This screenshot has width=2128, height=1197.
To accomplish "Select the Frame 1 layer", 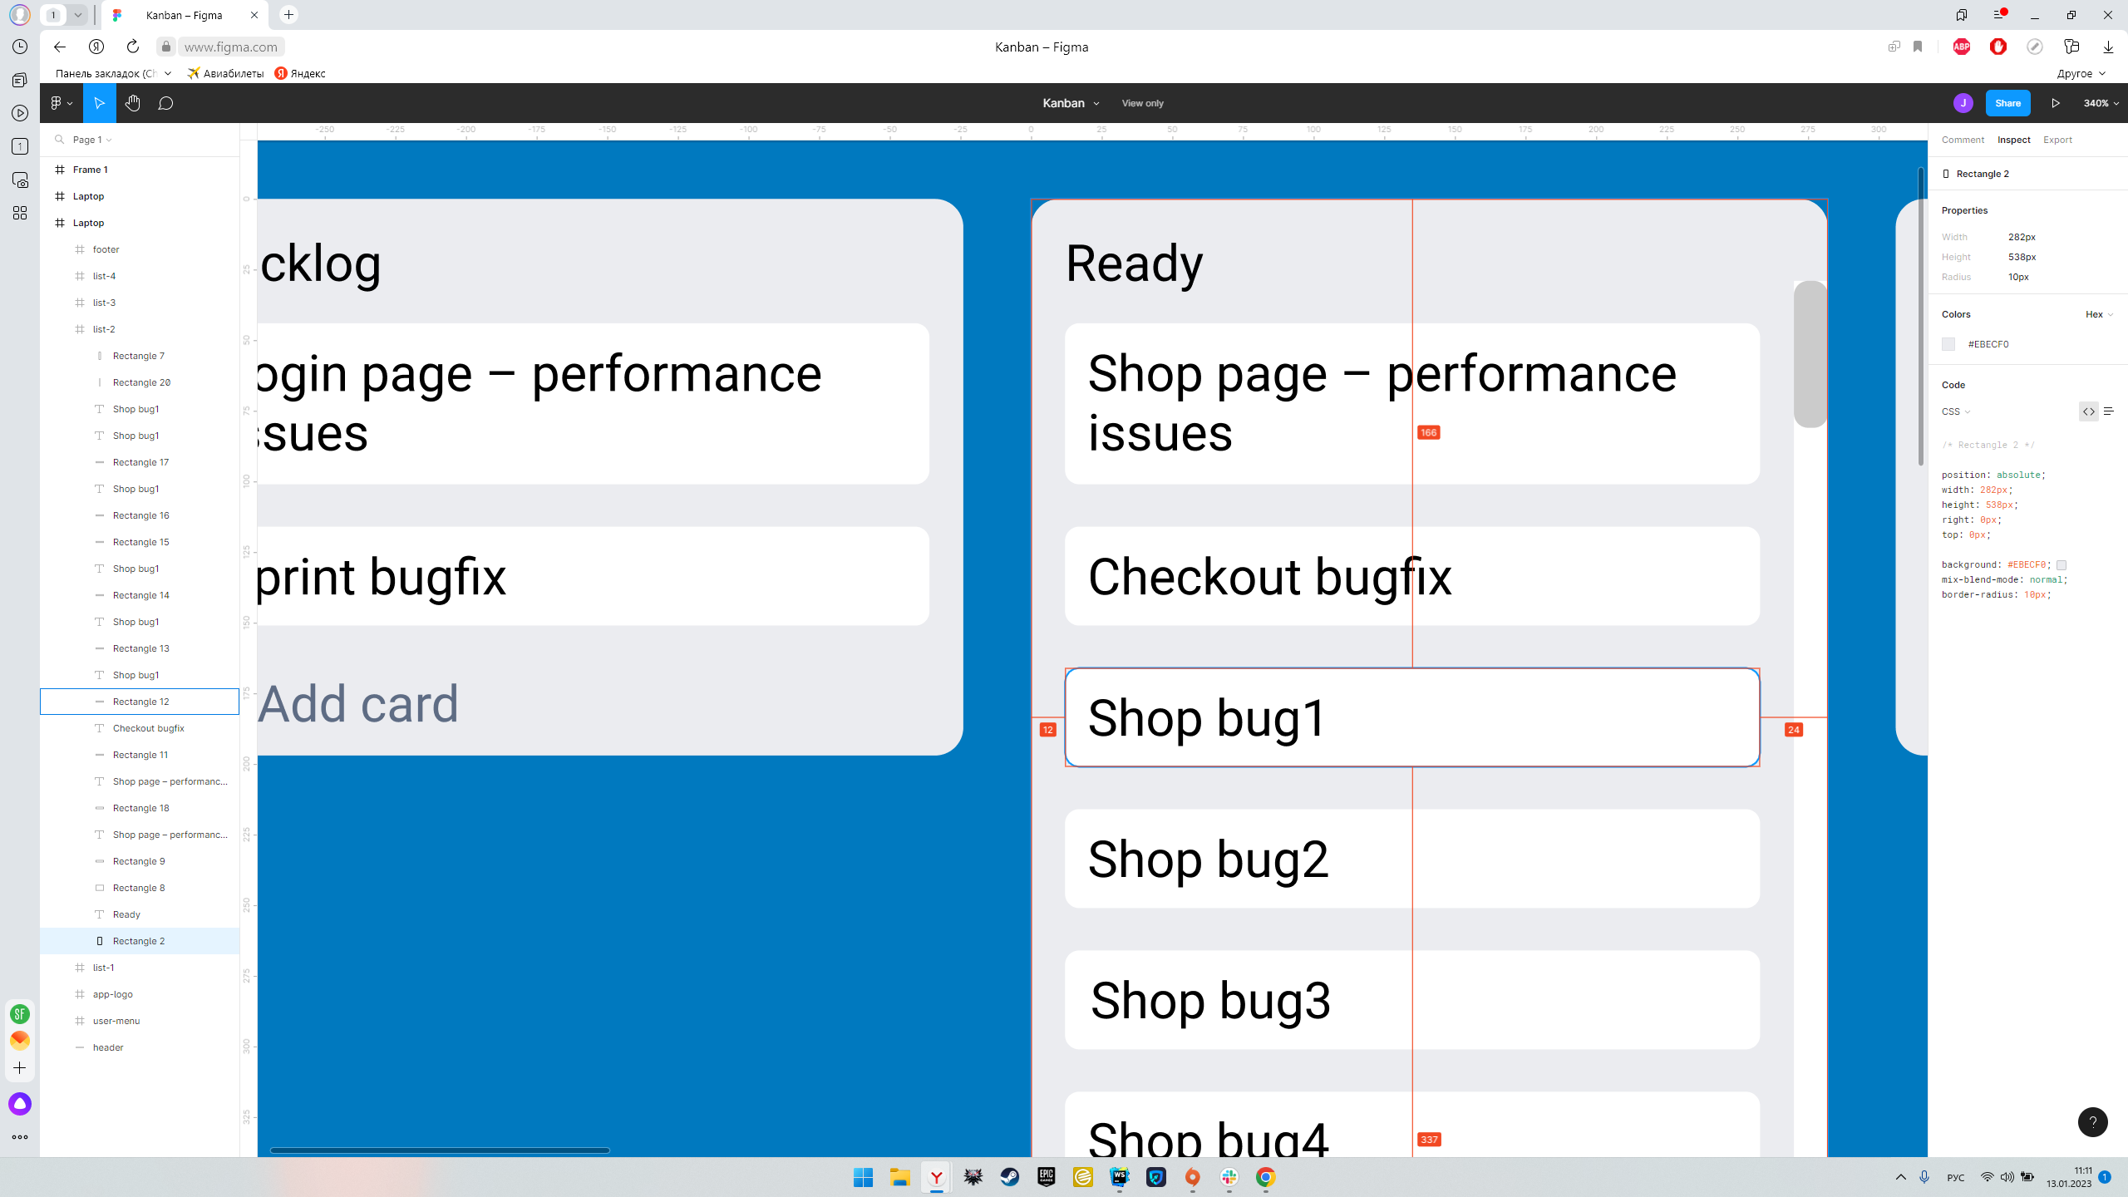I will (x=140, y=170).
